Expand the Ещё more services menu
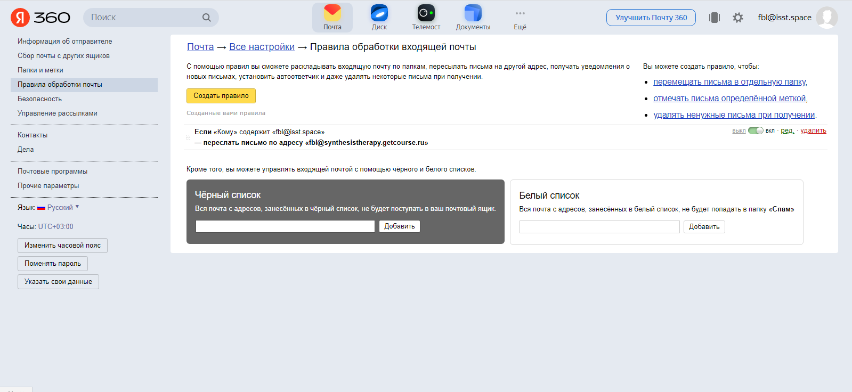 click(x=520, y=17)
